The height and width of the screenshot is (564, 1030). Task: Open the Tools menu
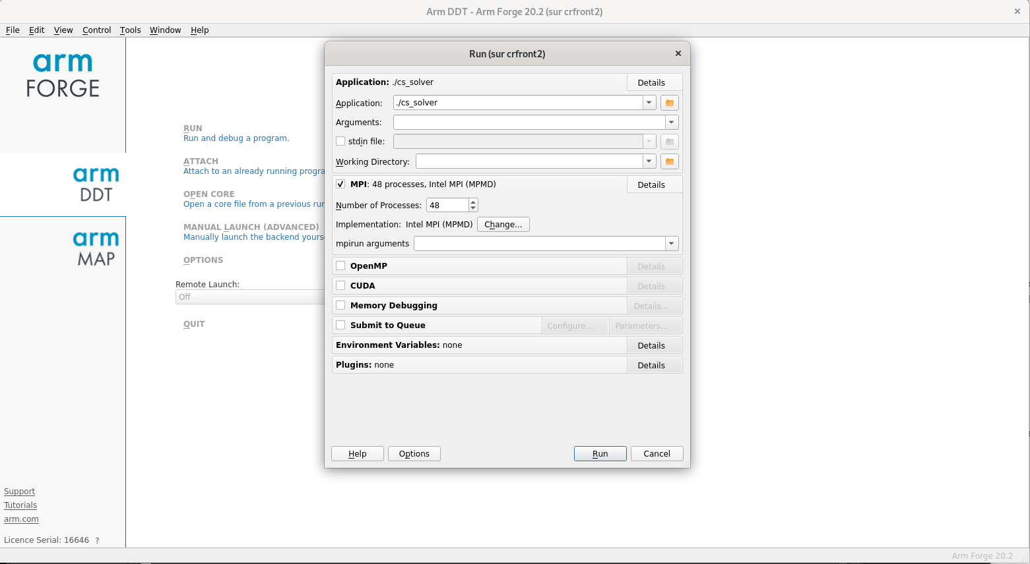131,30
